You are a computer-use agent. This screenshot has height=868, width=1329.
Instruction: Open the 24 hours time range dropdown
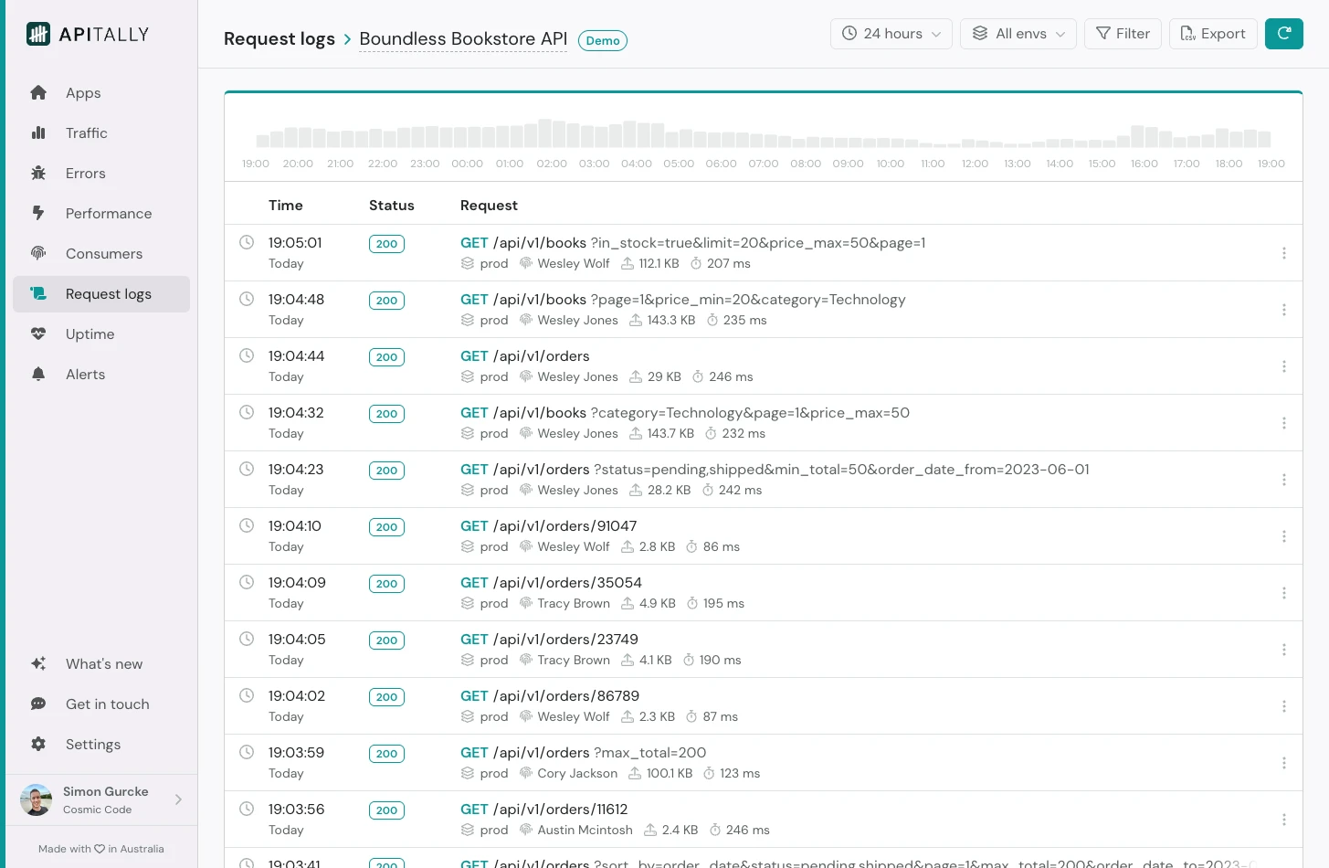click(x=891, y=33)
